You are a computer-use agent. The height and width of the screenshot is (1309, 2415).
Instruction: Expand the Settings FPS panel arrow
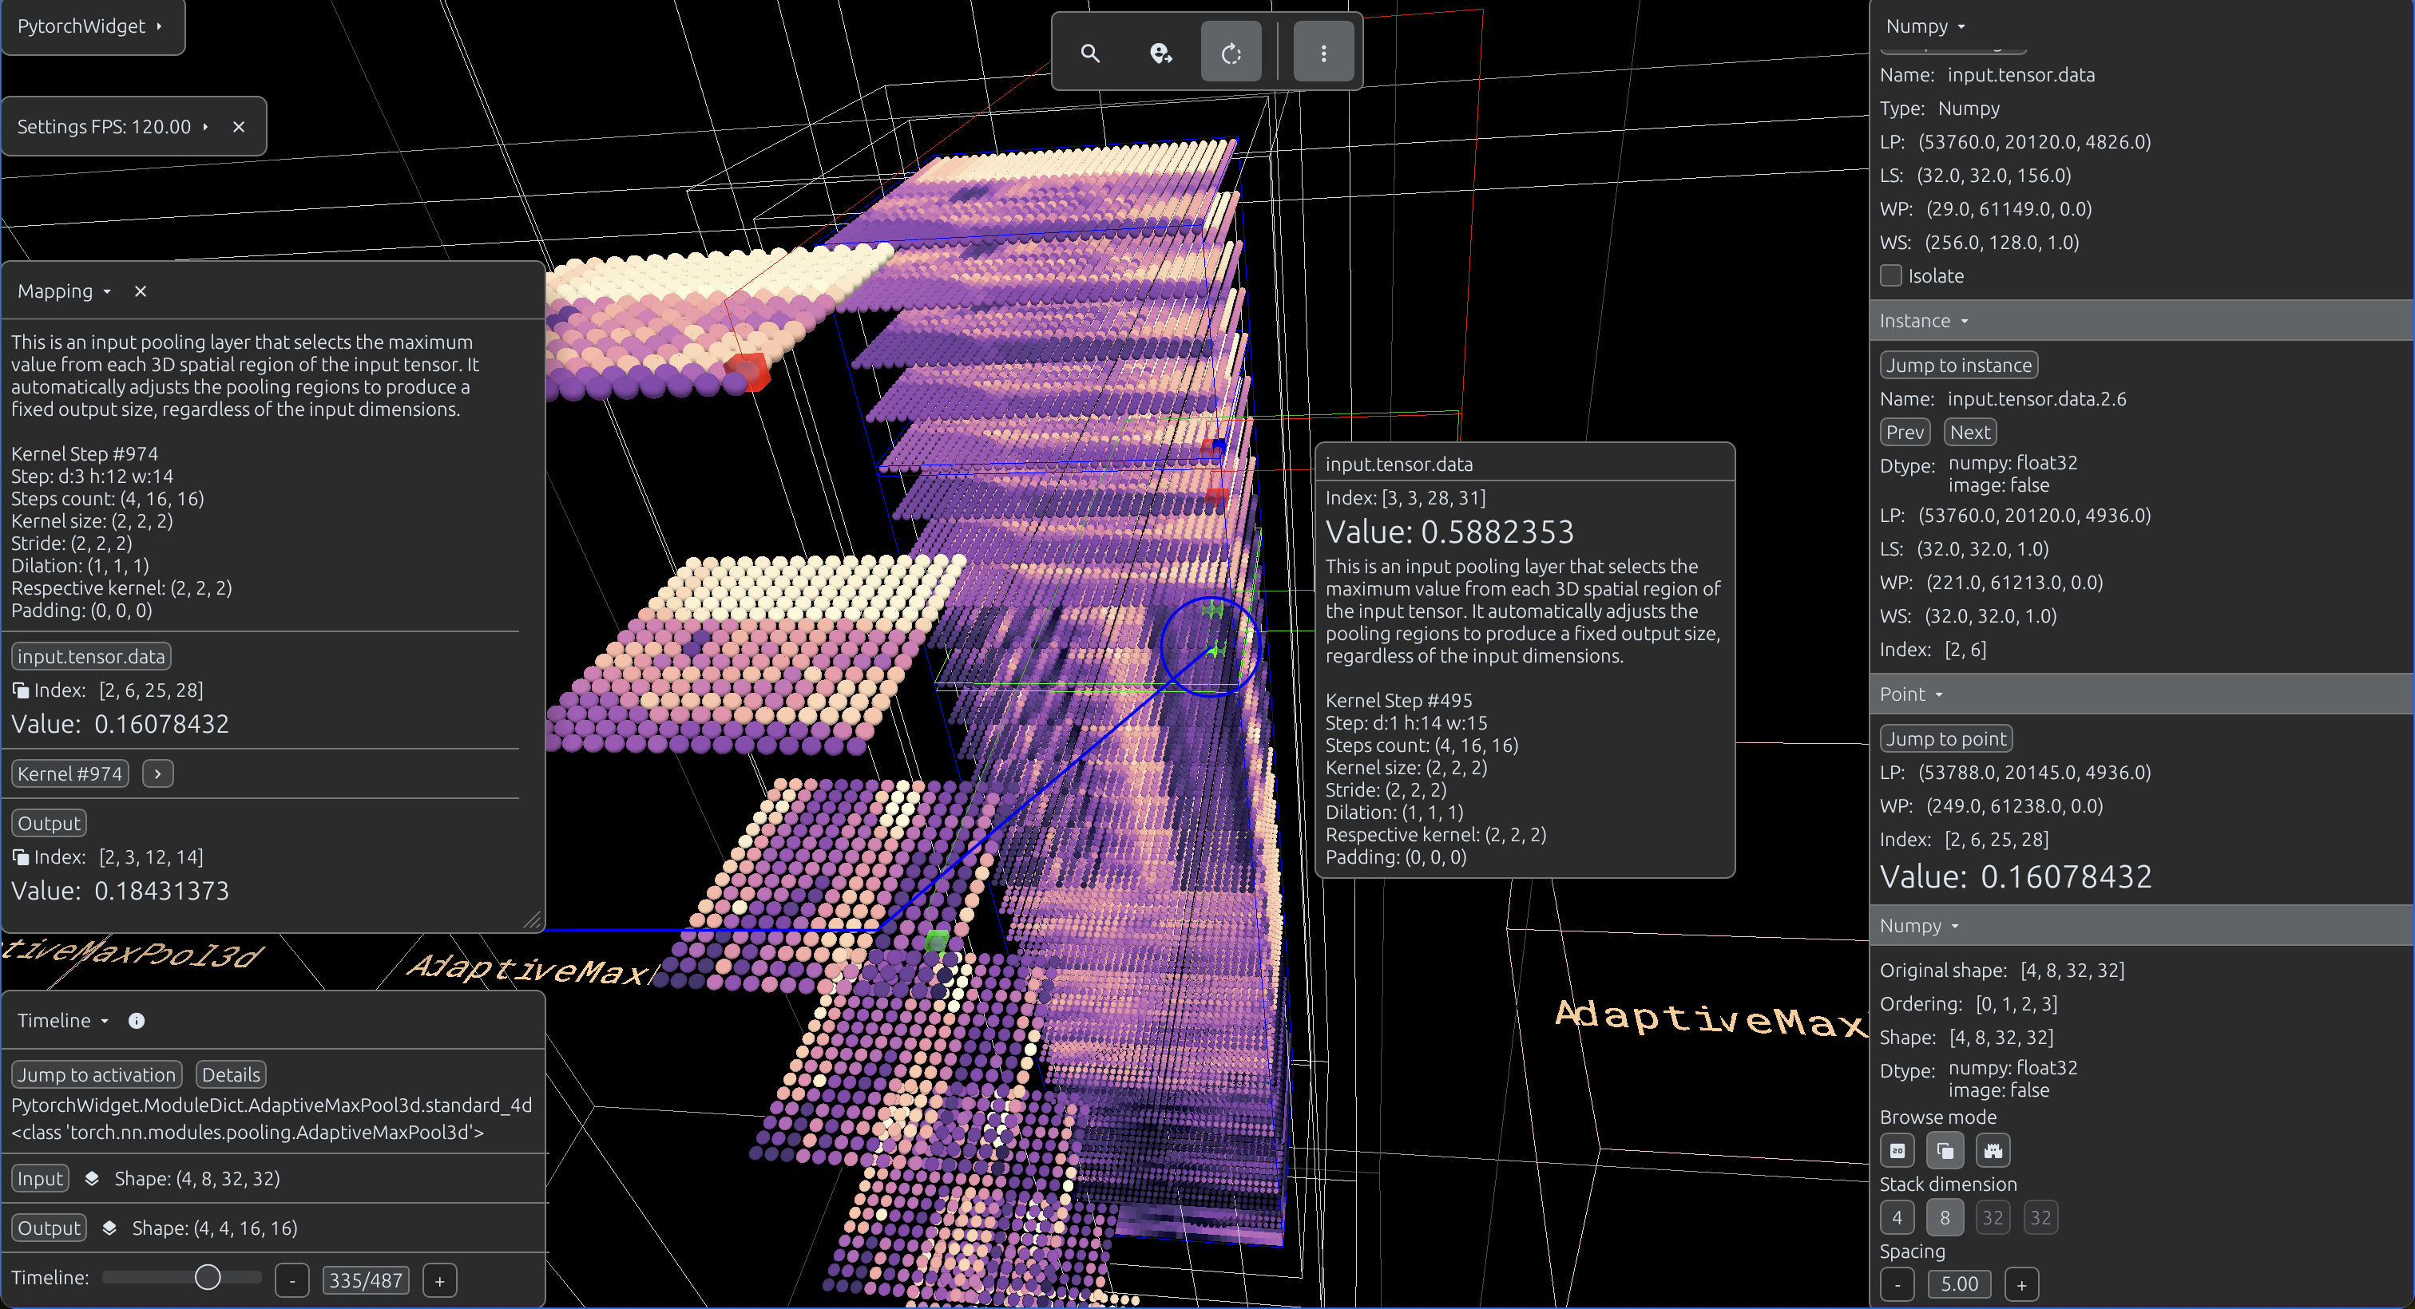click(205, 126)
